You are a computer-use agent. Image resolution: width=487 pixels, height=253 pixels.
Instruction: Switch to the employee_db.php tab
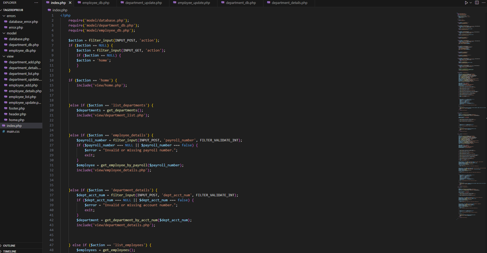click(96, 3)
